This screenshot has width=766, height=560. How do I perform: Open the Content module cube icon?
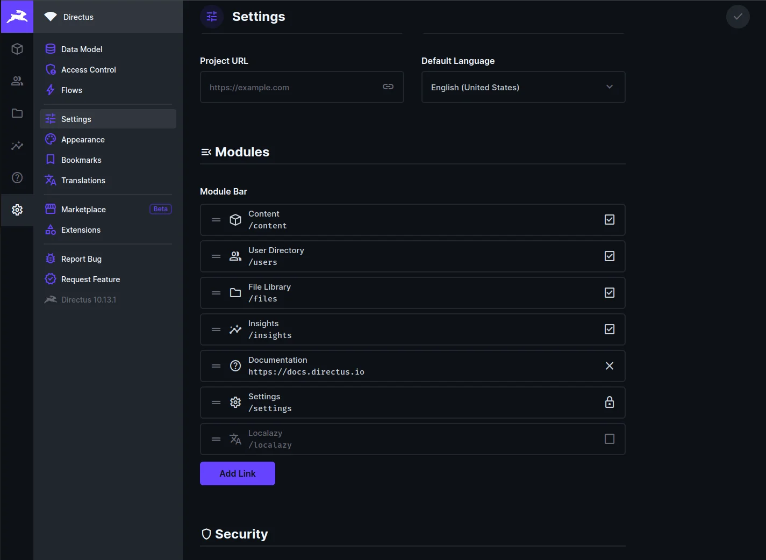(17, 49)
